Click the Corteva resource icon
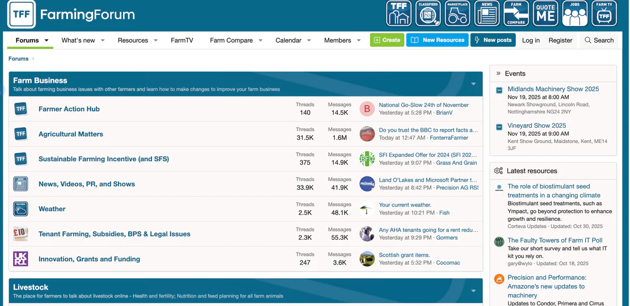The height and width of the screenshot is (306, 630). point(499,188)
